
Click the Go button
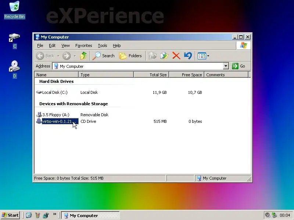pyautogui.click(x=239, y=66)
